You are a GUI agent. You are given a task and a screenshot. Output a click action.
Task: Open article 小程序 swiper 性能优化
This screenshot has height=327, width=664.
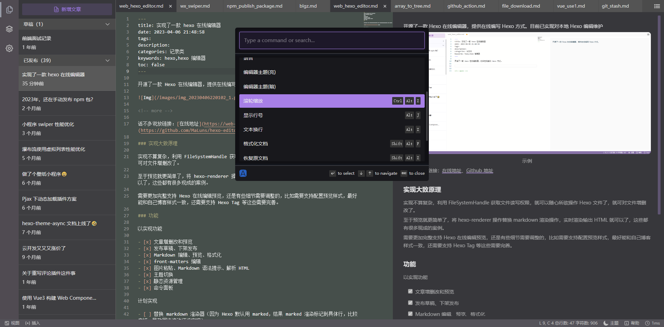point(67,128)
